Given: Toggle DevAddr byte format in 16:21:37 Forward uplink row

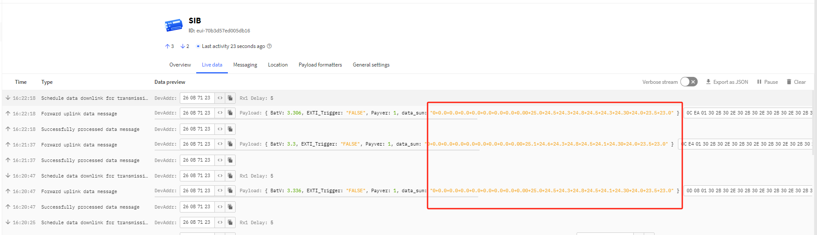Looking at the screenshot, I should pos(220,144).
